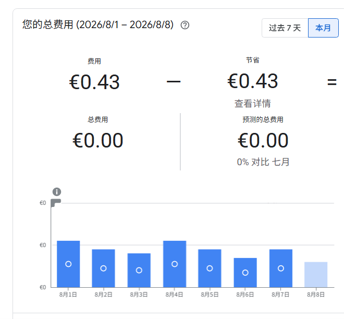Image resolution: width=344 pixels, height=319 pixels.
Task: Select the gray flag marker on the chart axis
Action: point(55,203)
